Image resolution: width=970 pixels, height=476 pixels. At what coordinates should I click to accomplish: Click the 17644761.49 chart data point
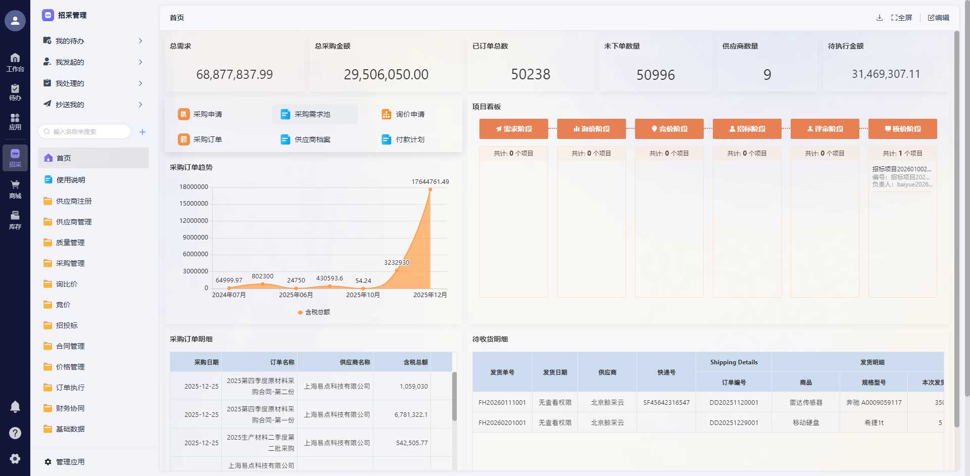click(430, 189)
